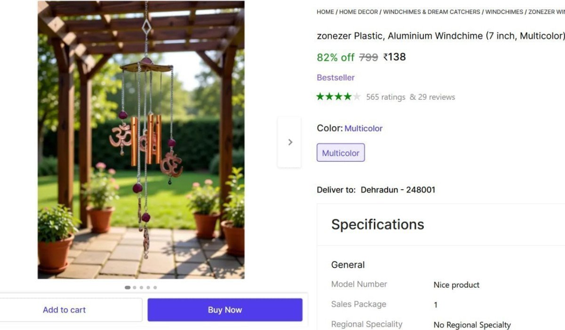Click the fifth half-filled rating star
Screen dimensions: 565x330
356,97
